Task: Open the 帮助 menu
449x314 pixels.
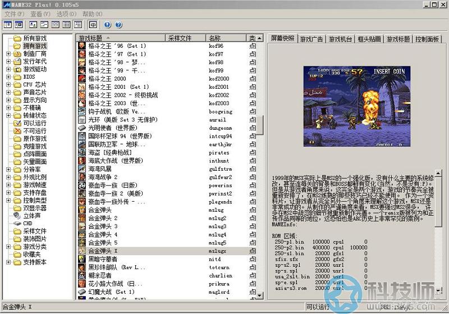Action: 92,14
